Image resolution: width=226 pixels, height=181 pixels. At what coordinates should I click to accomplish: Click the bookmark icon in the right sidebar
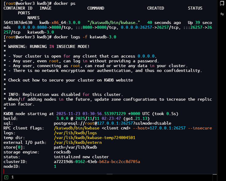click(222, 3)
